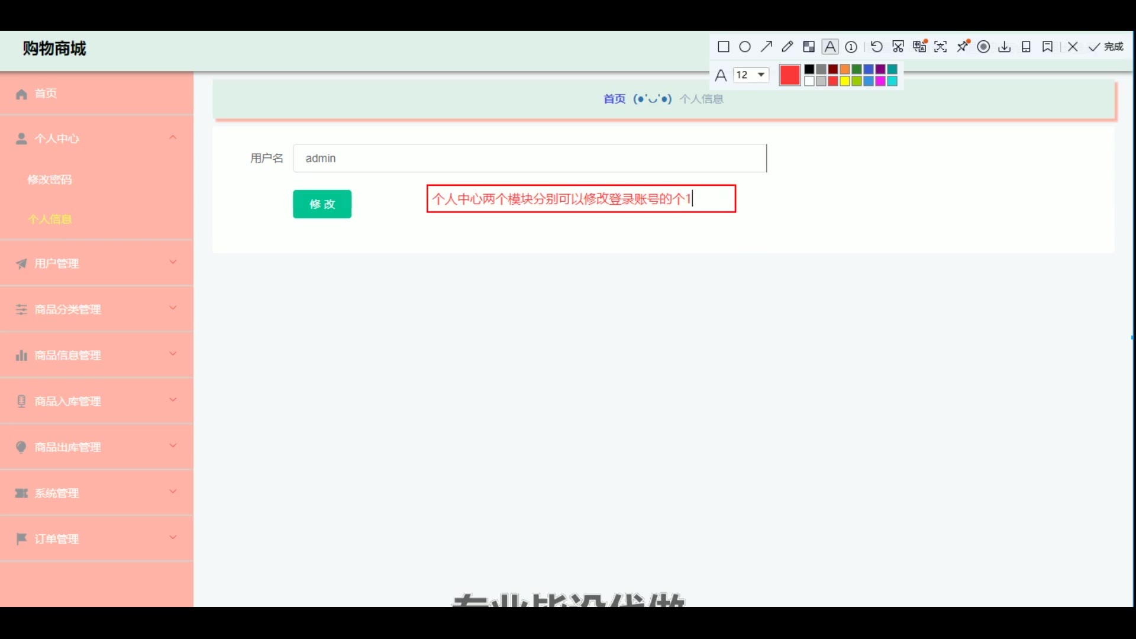Go to 首页 in sidebar

tap(46, 93)
